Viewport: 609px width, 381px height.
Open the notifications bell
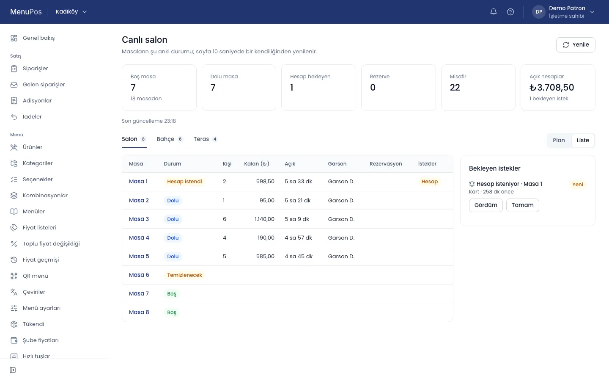point(494,12)
